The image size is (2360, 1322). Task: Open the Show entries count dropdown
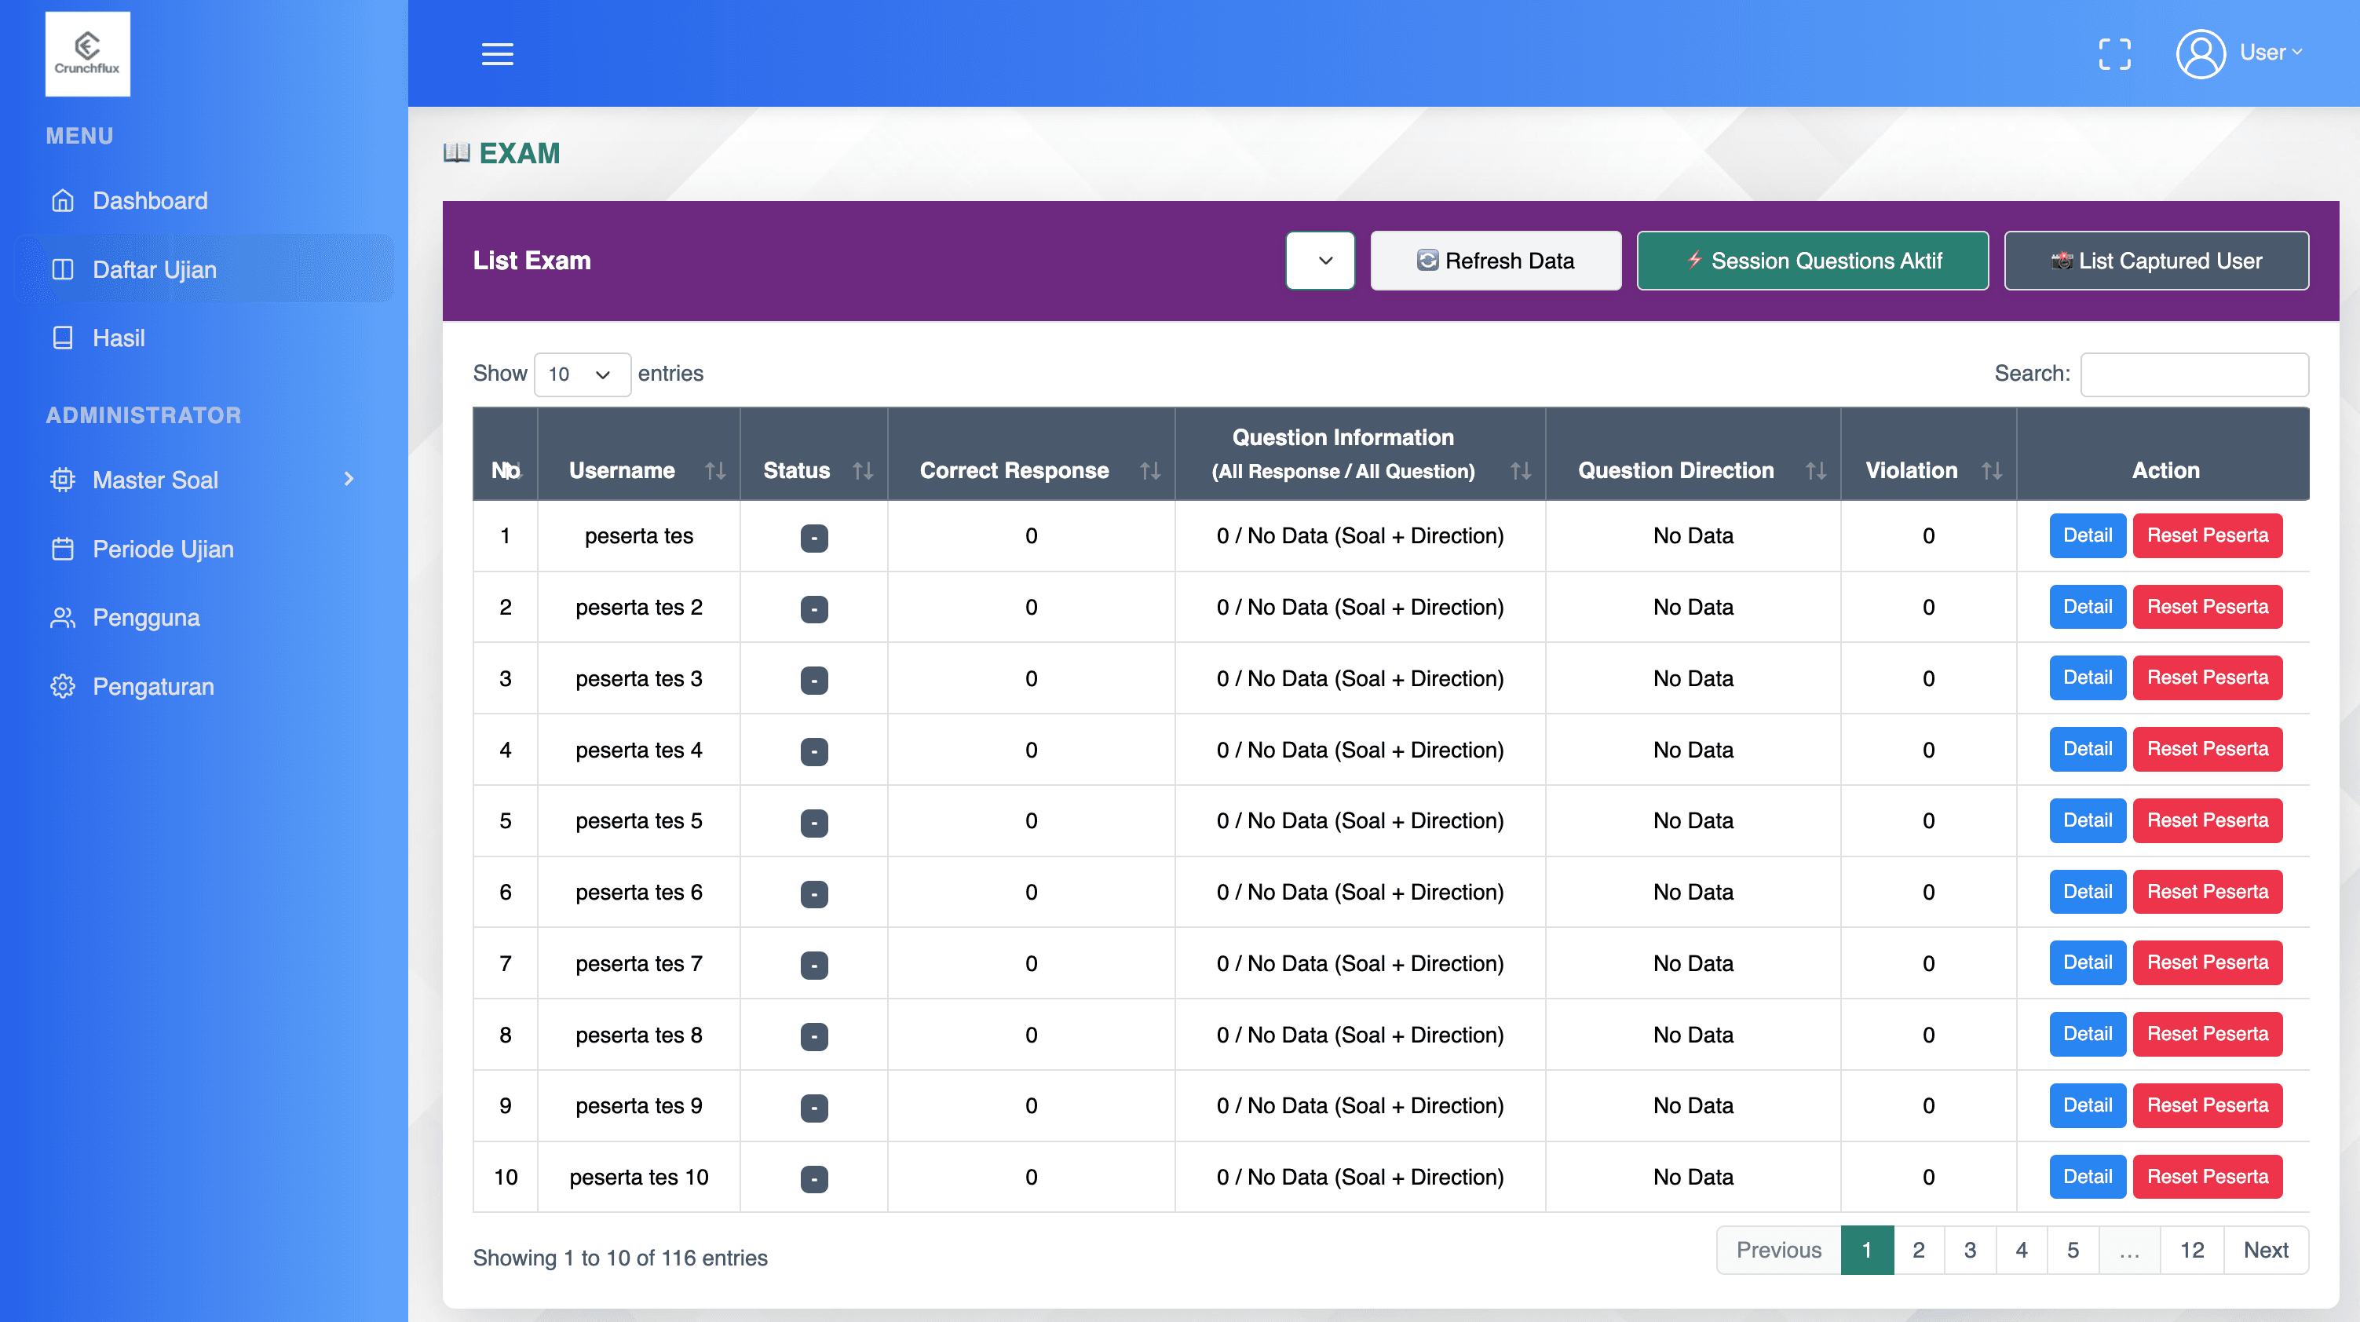581,374
